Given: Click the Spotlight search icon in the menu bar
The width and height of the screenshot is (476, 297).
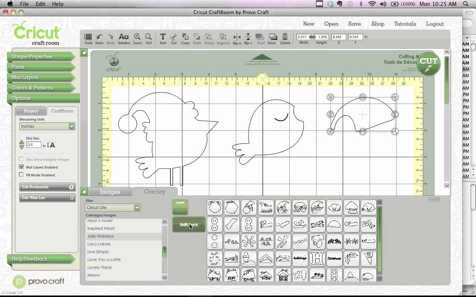Looking at the screenshot, I should click(x=466, y=4).
